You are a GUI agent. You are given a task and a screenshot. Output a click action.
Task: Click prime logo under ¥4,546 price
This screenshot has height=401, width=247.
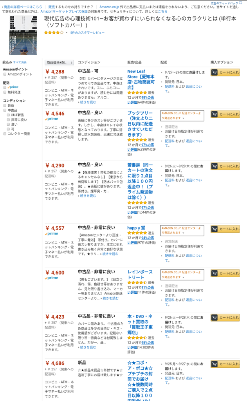coord(51,119)
